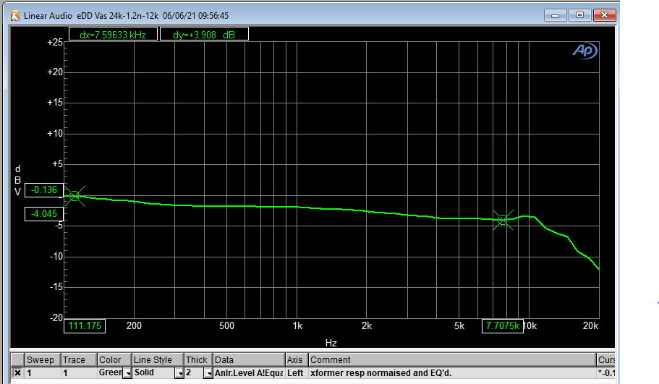
Task: Click the Sweep column header
Action: 43,360
